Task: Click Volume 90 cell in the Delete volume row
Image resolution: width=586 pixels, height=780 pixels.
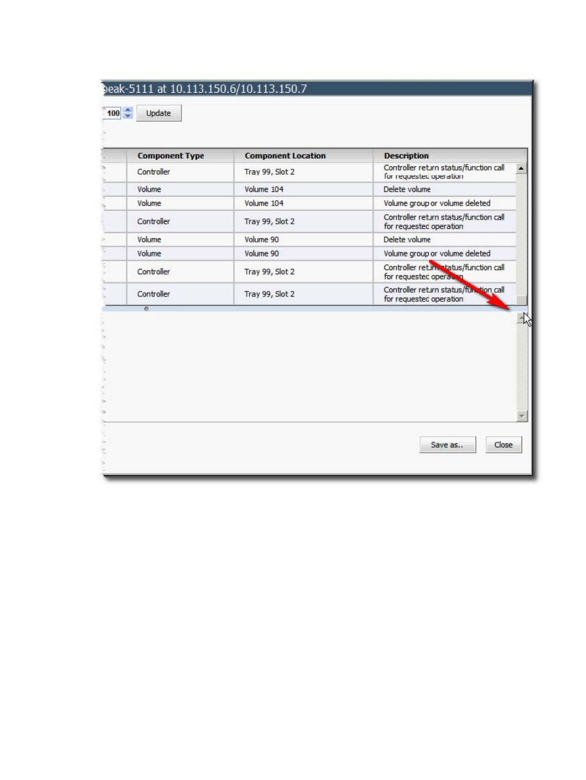Action: pos(261,240)
